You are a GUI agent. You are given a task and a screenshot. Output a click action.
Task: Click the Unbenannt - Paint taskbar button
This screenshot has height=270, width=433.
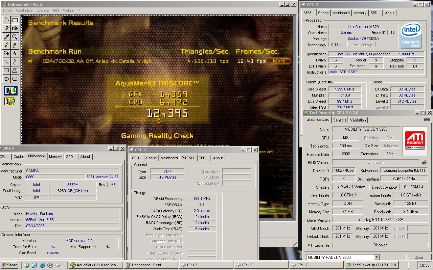coord(151,265)
